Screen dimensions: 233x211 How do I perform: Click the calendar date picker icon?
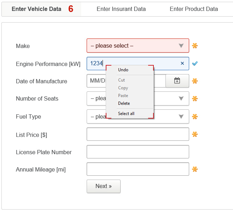coord(177,81)
